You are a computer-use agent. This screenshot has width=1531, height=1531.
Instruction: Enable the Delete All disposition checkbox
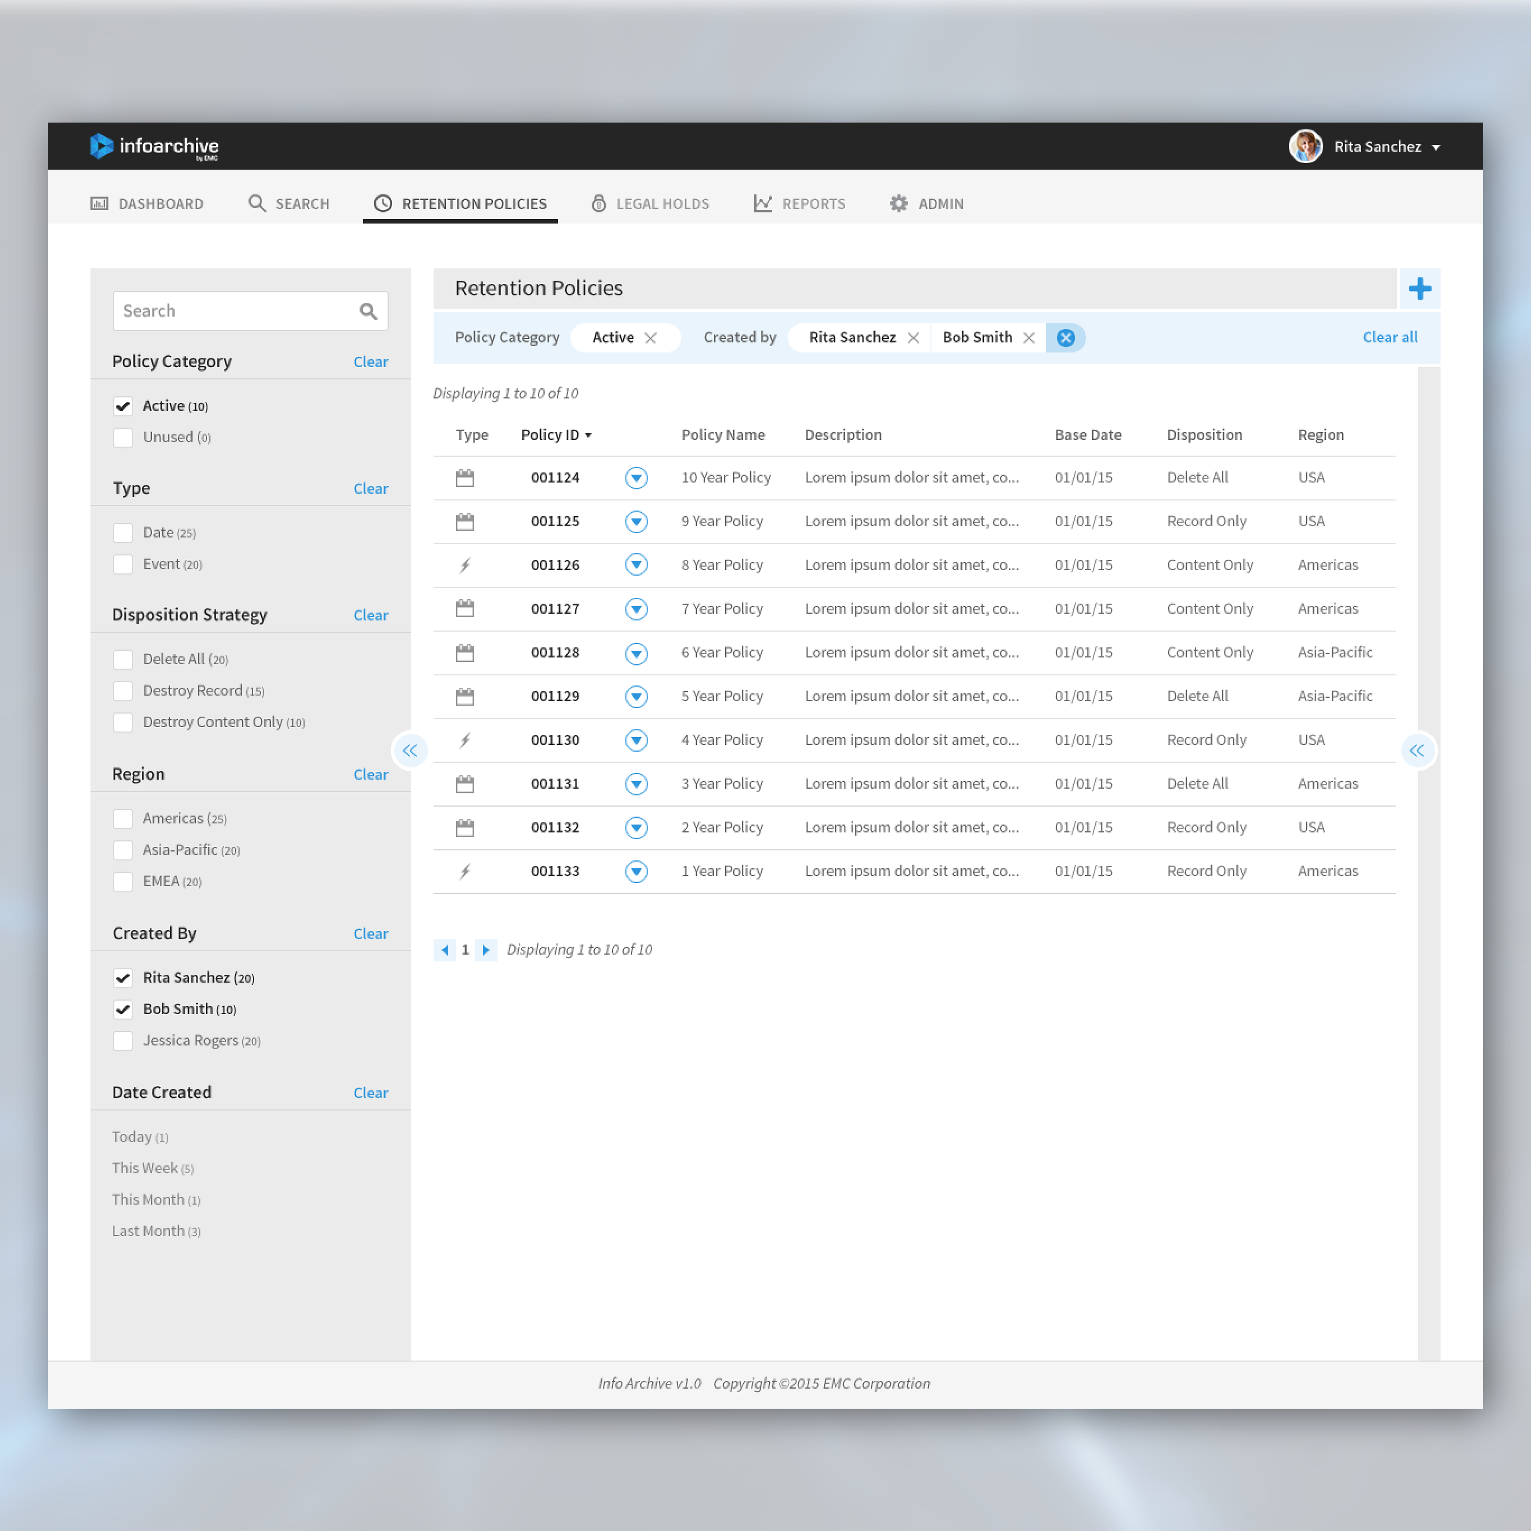(123, 659)
